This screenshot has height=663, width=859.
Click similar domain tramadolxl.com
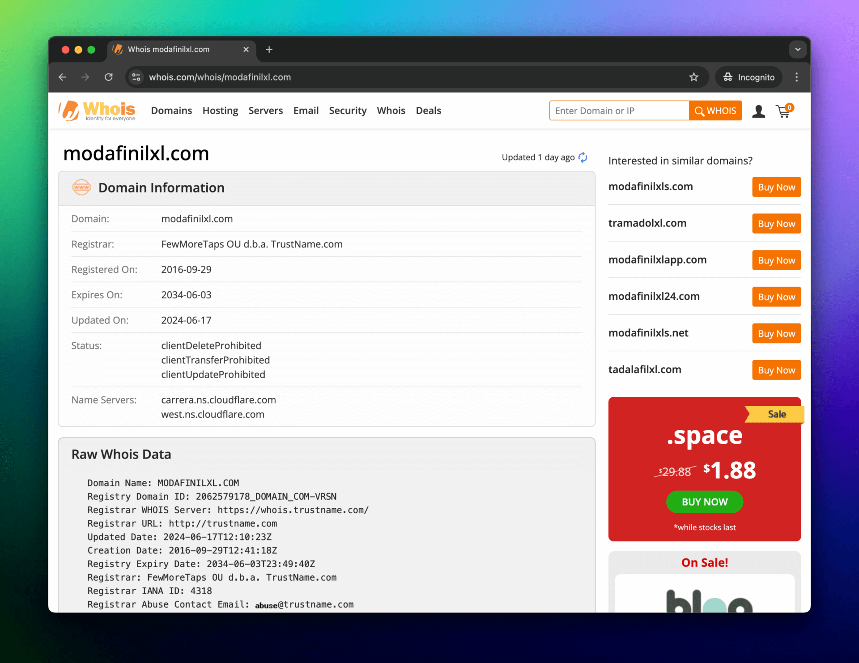[647, 223]
